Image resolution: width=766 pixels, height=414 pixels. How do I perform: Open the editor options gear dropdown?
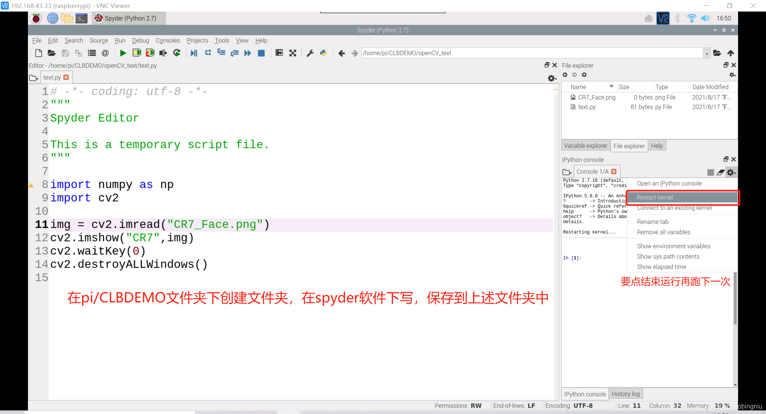552,78
